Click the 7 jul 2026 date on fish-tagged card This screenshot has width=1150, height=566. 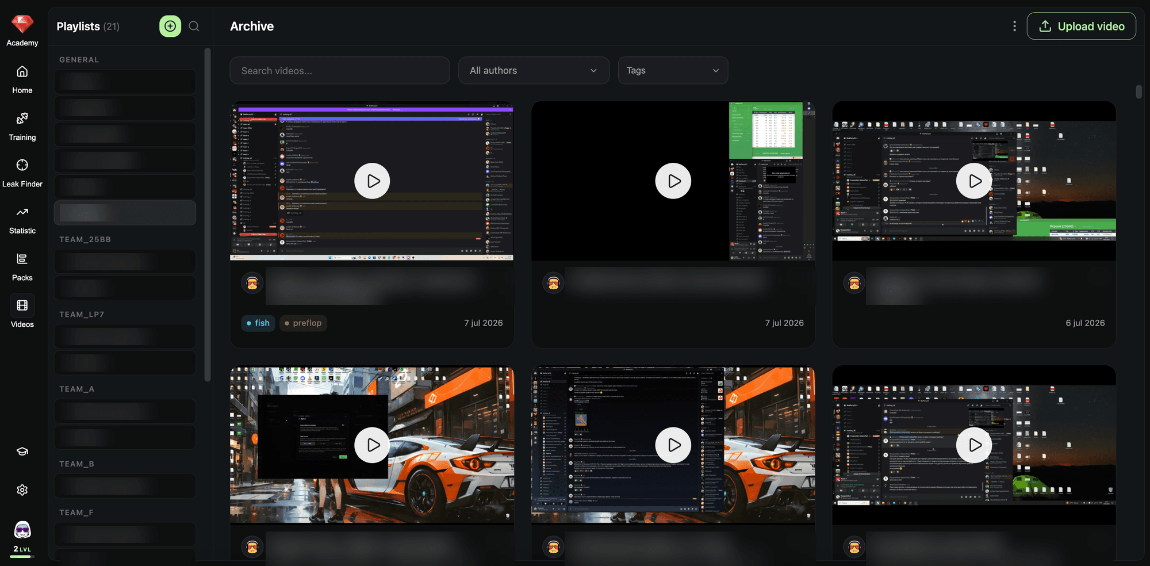tap(484, 323)
